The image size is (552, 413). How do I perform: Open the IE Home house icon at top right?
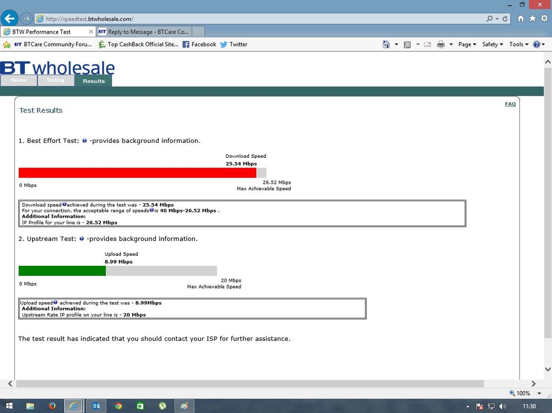point(521,18)
